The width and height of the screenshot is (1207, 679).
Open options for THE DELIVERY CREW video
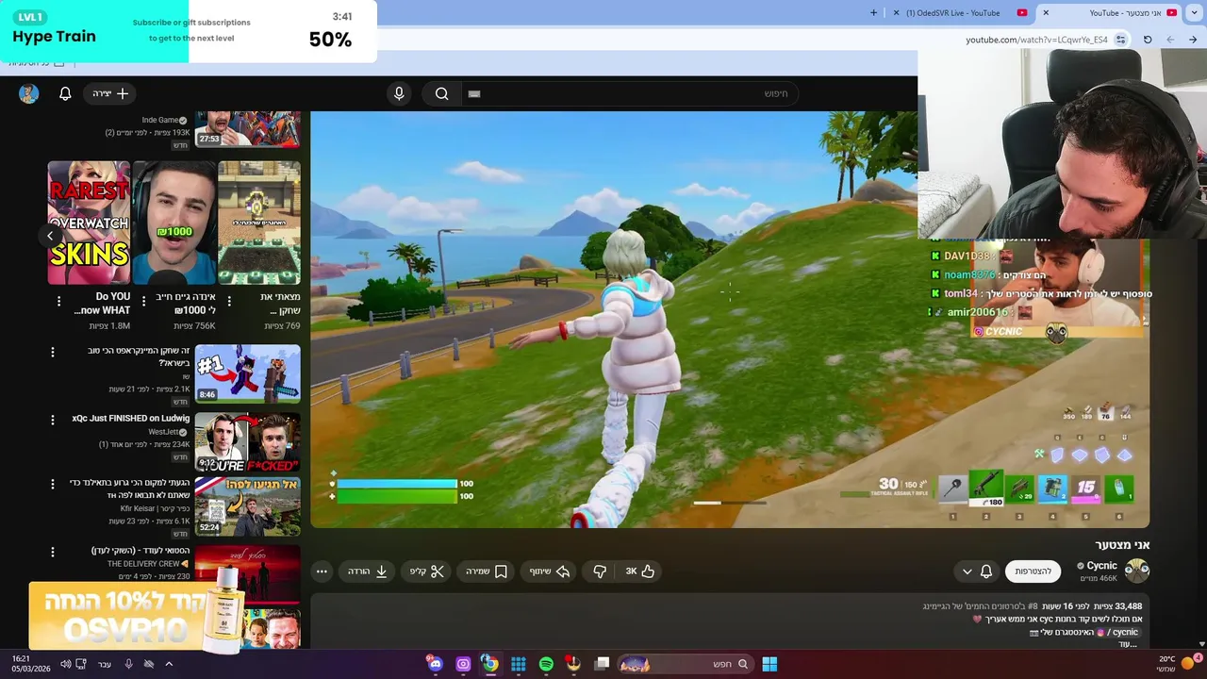click(x=53, y=552)
